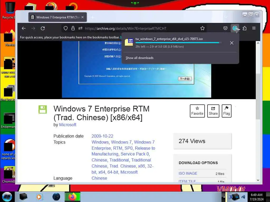The height and width of the screenshot is (202, 270).
Task: Open the ChomikBox desktop icon
Action: pyautogui.click(x=9, y=175)
